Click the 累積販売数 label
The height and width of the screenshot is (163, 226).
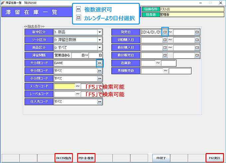(x=126, y=71)
